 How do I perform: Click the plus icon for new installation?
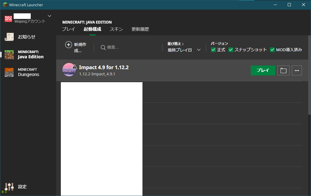pyautogui.click(x=69, y=45)
